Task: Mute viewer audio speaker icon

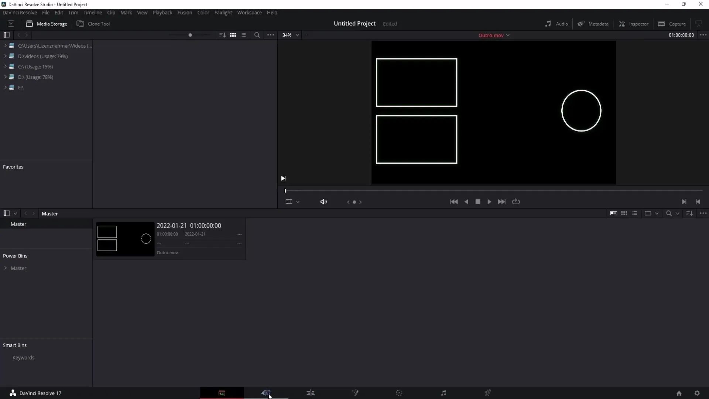Action: [323, 202]
